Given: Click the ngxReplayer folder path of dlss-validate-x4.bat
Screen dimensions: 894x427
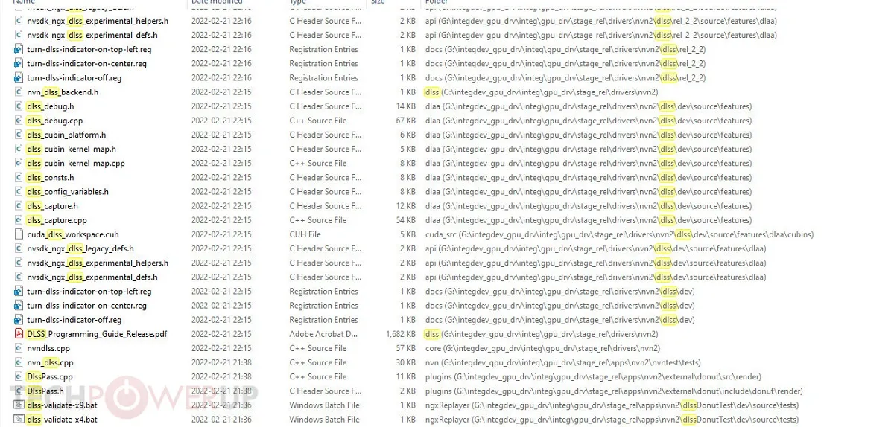Looking at the screenshot, I should point(612,420).
